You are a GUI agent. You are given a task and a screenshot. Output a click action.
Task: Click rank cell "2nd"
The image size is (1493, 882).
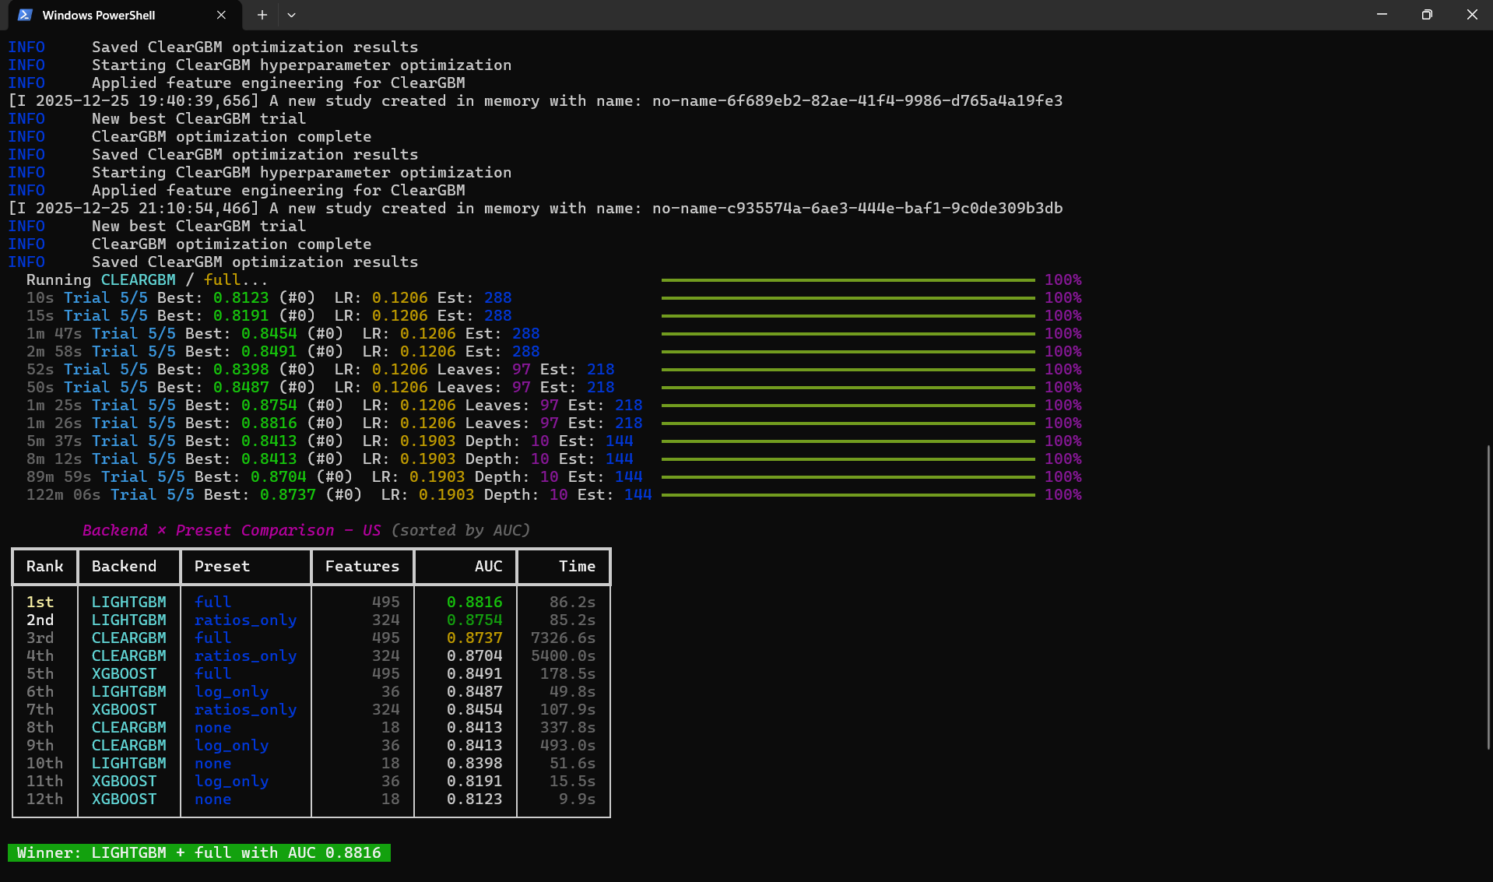[40, 620]
